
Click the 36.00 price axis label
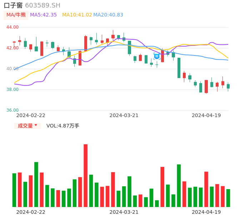point(12,110)
